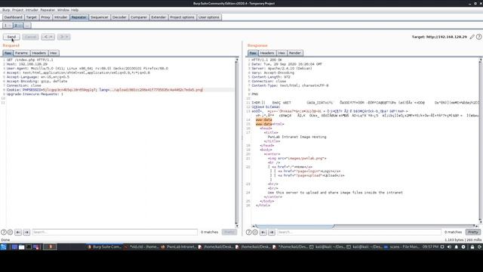Click response search help icon
This screenshot has width=483, height=272.
point(248,232)
